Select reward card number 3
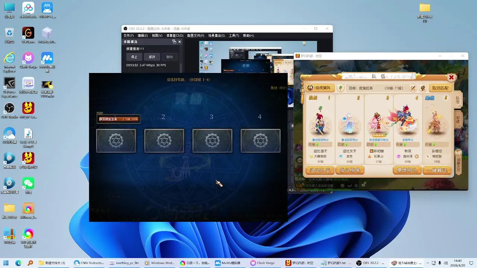The image size is (477, 268). click(212, 141)
